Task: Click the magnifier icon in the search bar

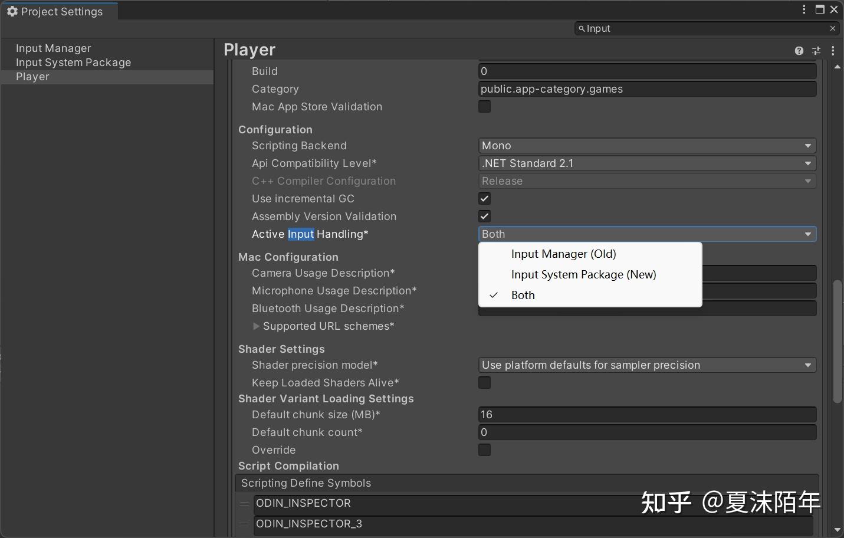Action: tap(582, 28)
